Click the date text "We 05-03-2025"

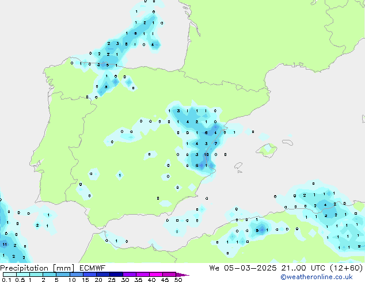243,268
